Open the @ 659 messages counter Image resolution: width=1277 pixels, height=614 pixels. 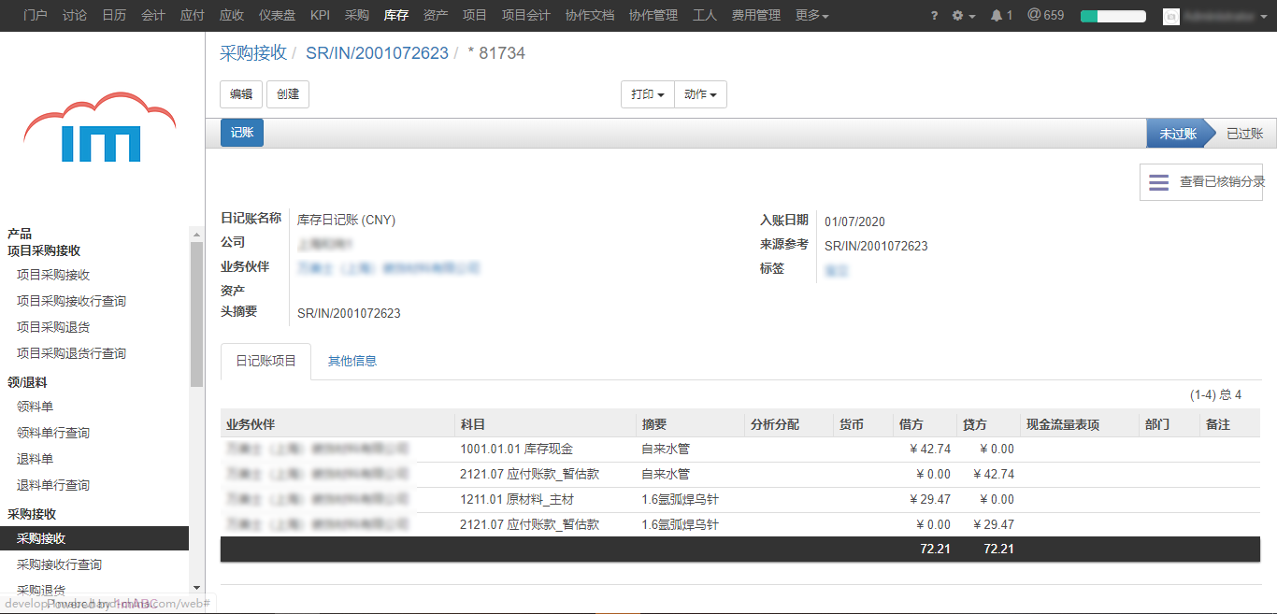click(1045, 16)
